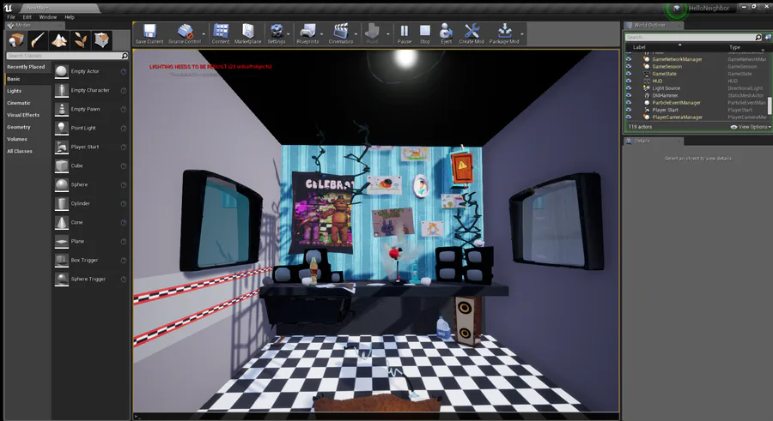This screenshot has width=773, height=421.
Task: Click the Point Light bulb icon
Action: pyautogui.click(x=62, y=128)
